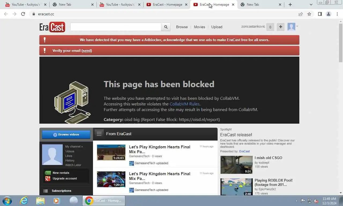Open History in sidebar
Image resolution: width=343 pixels, height=206 pixels.
70,160
